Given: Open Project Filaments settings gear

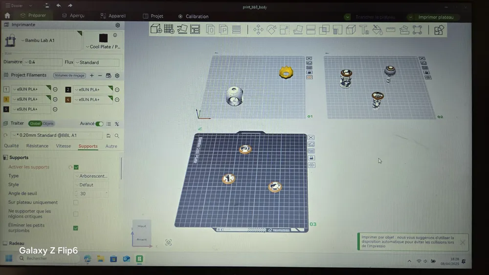Looking at the screenshot, I should (x=117, y=75).
